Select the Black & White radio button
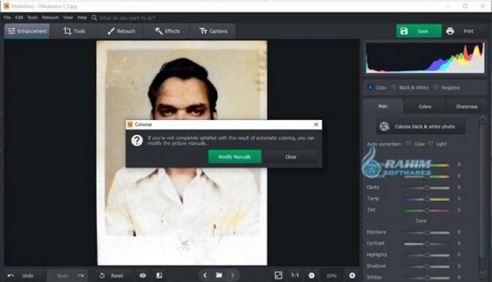The image size is (492, 282). (x=393, y=87)
